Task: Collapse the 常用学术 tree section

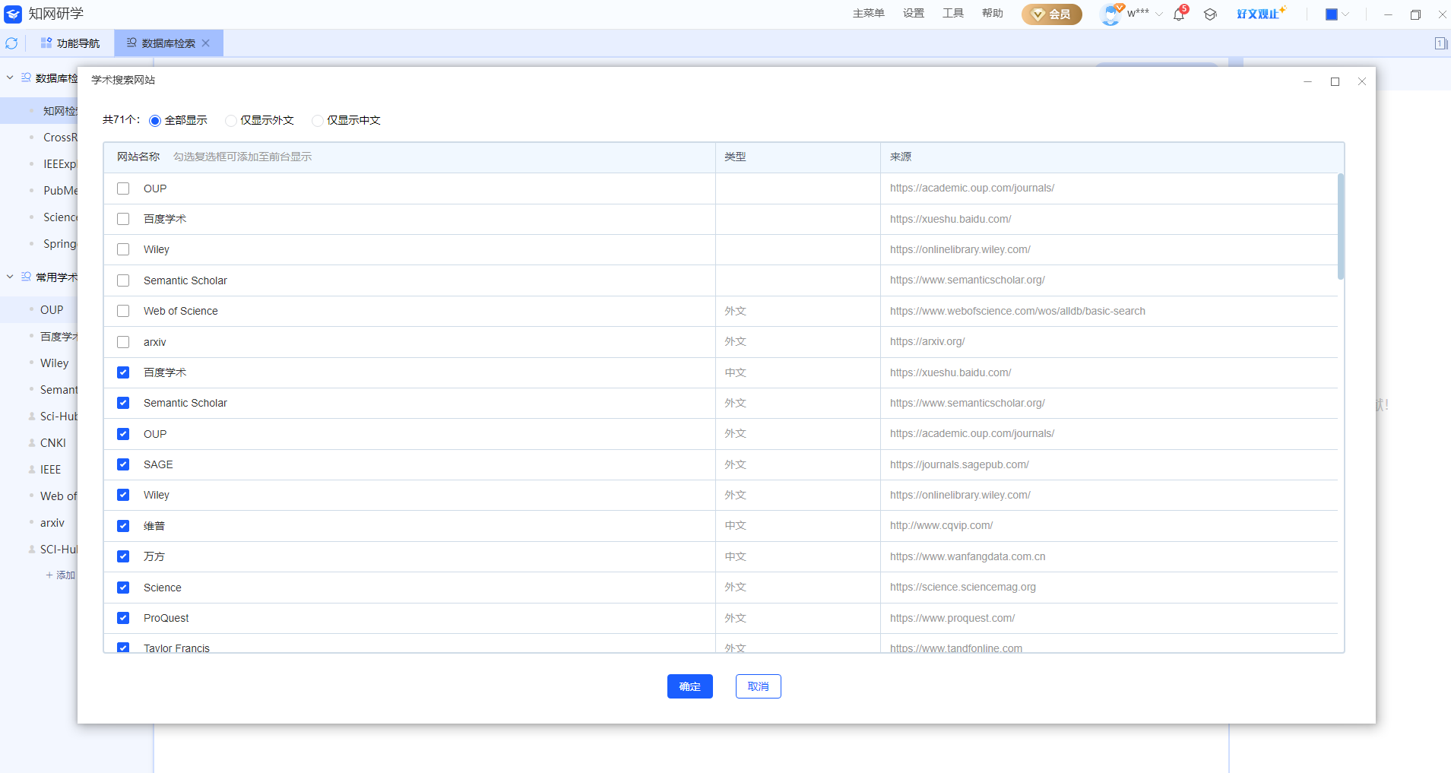Action: (10, 277)
